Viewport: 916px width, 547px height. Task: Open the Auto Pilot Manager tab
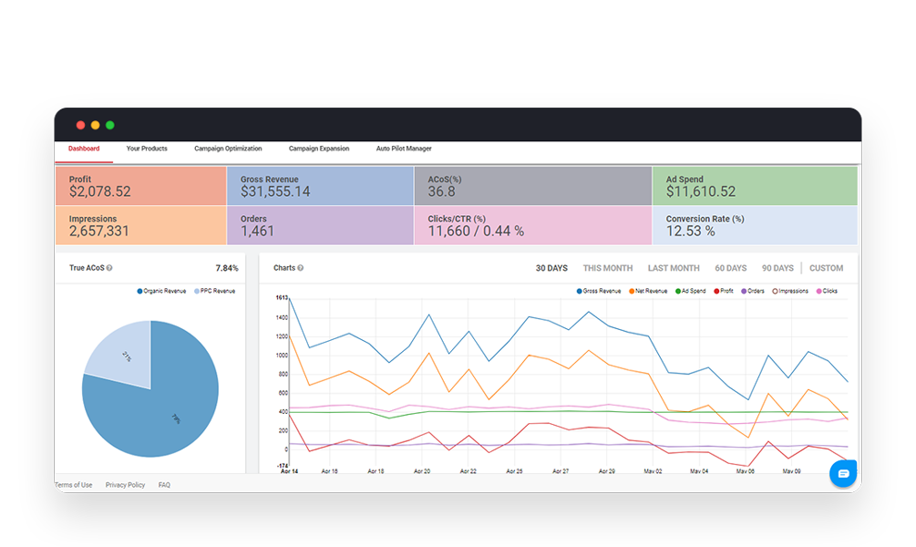click(403, 148)
